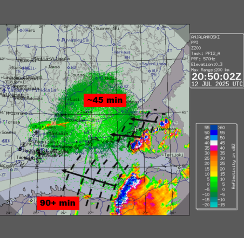244x238 pixels.
Task: Click the airplane symbol below Riihimäki
Action: [x=36, y=132]
